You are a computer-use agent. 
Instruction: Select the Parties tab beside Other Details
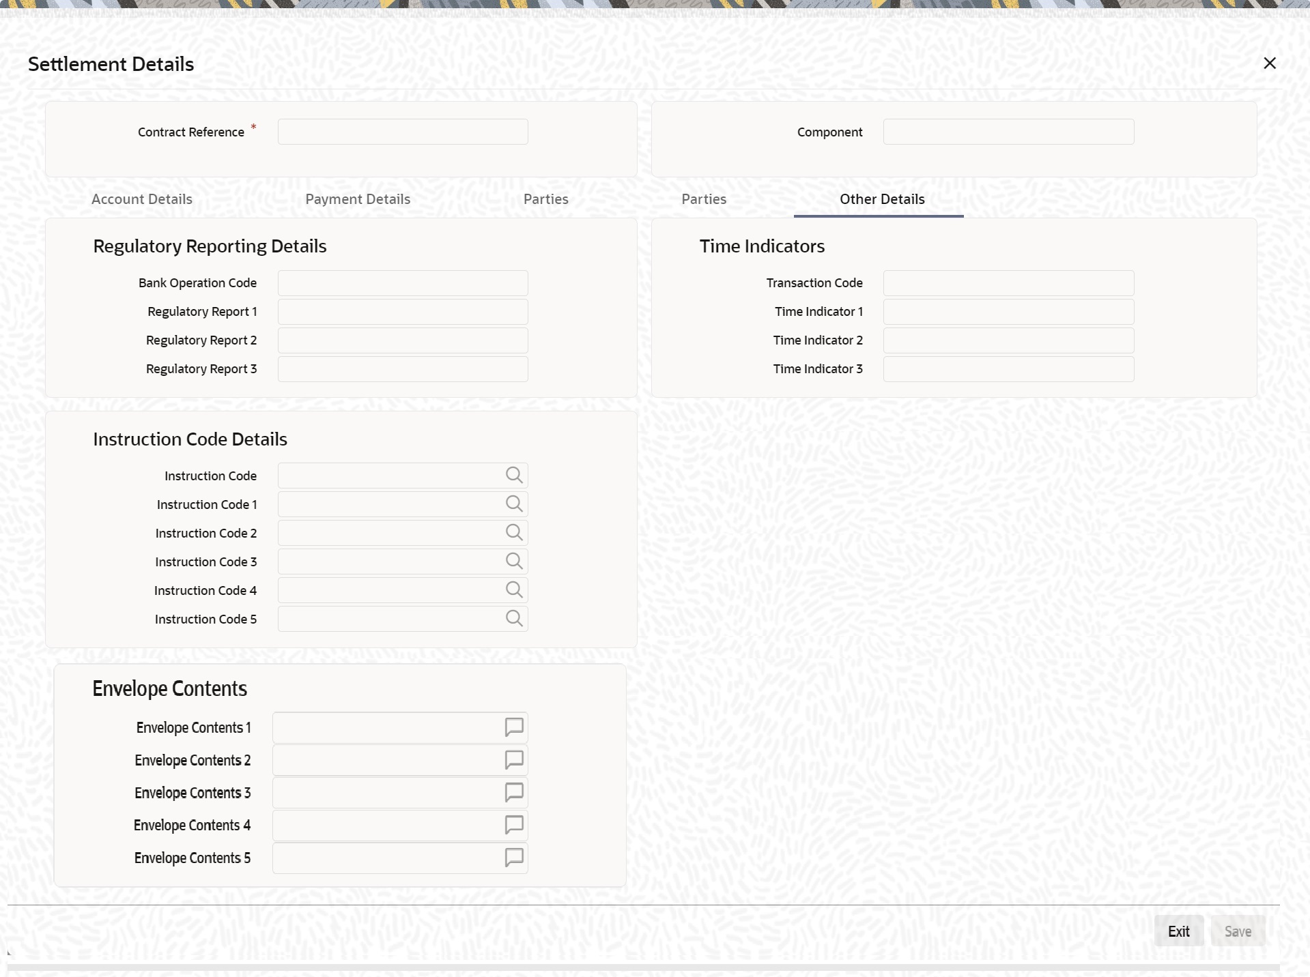click(704, 199)
